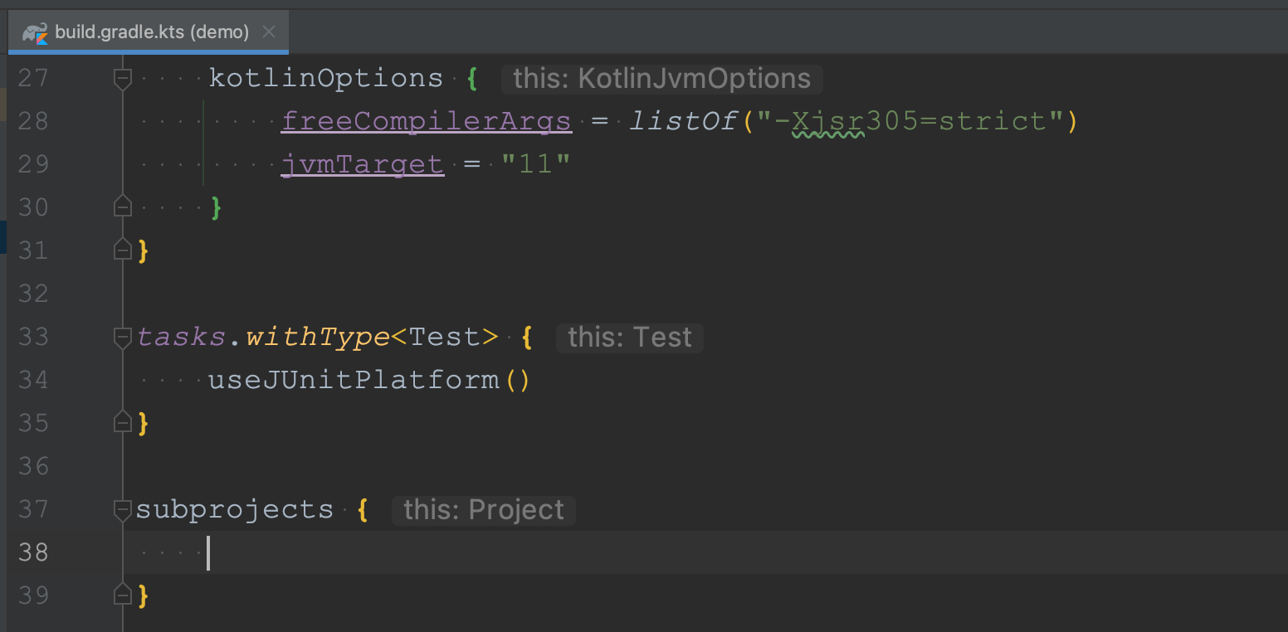Click fold end marker on line 30
This screenshot has height=632, width=1288.
123,207
